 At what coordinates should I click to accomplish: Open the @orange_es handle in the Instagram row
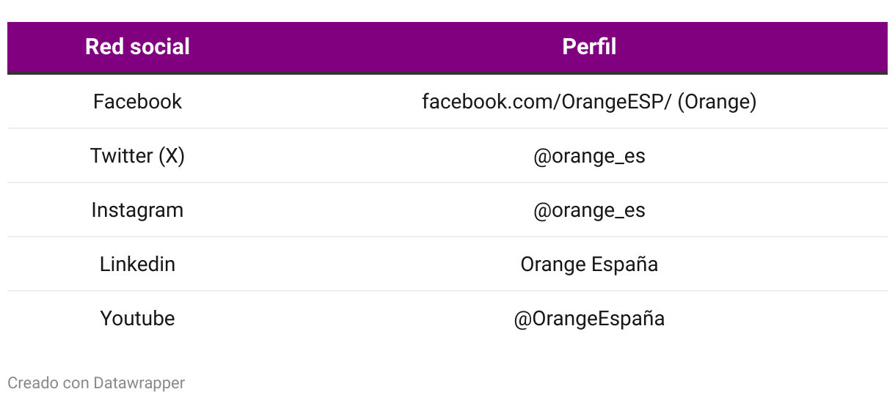click(x=589, y=210)
